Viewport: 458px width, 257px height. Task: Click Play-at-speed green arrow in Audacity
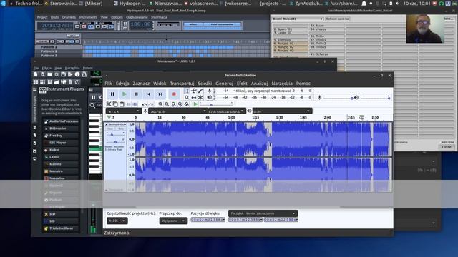coord(195,104)
